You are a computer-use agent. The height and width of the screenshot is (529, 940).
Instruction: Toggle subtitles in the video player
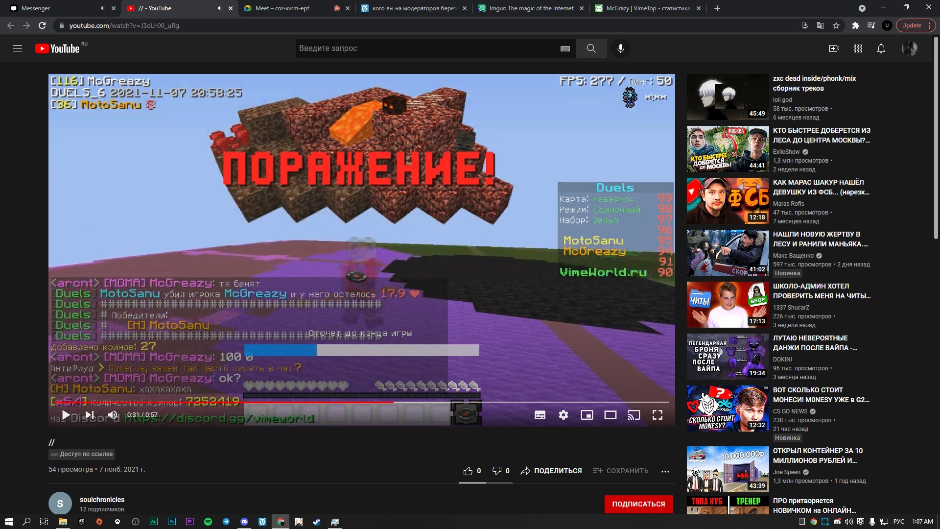(540, 415)
